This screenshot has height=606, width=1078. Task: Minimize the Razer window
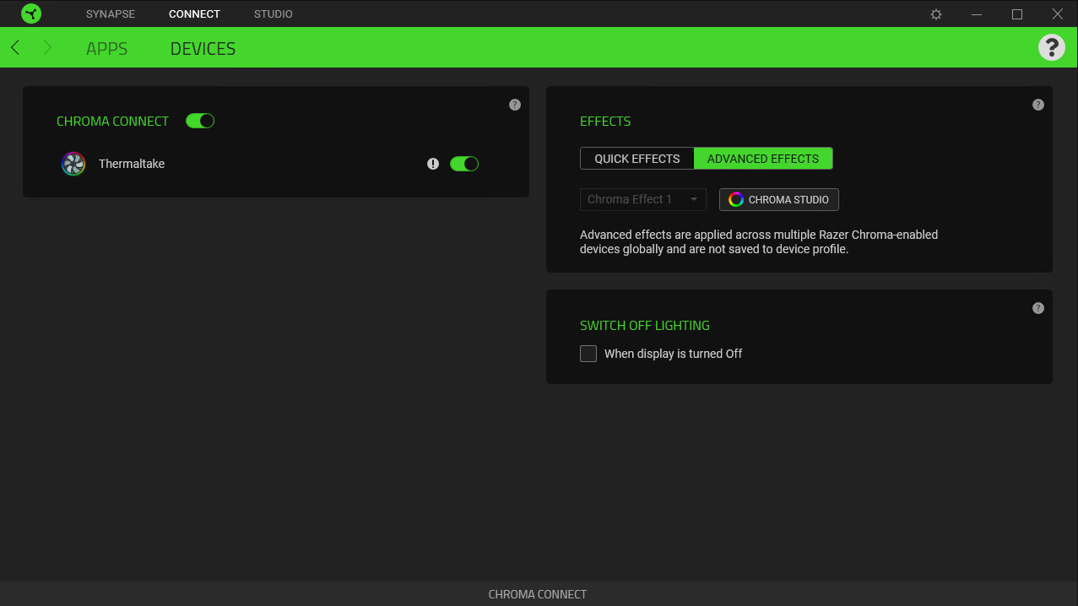pyautogui.click(x=977, y=14)
